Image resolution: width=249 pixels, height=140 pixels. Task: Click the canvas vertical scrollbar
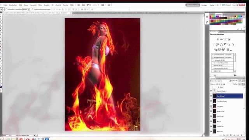pyautogui.click(x=203, y=75)
